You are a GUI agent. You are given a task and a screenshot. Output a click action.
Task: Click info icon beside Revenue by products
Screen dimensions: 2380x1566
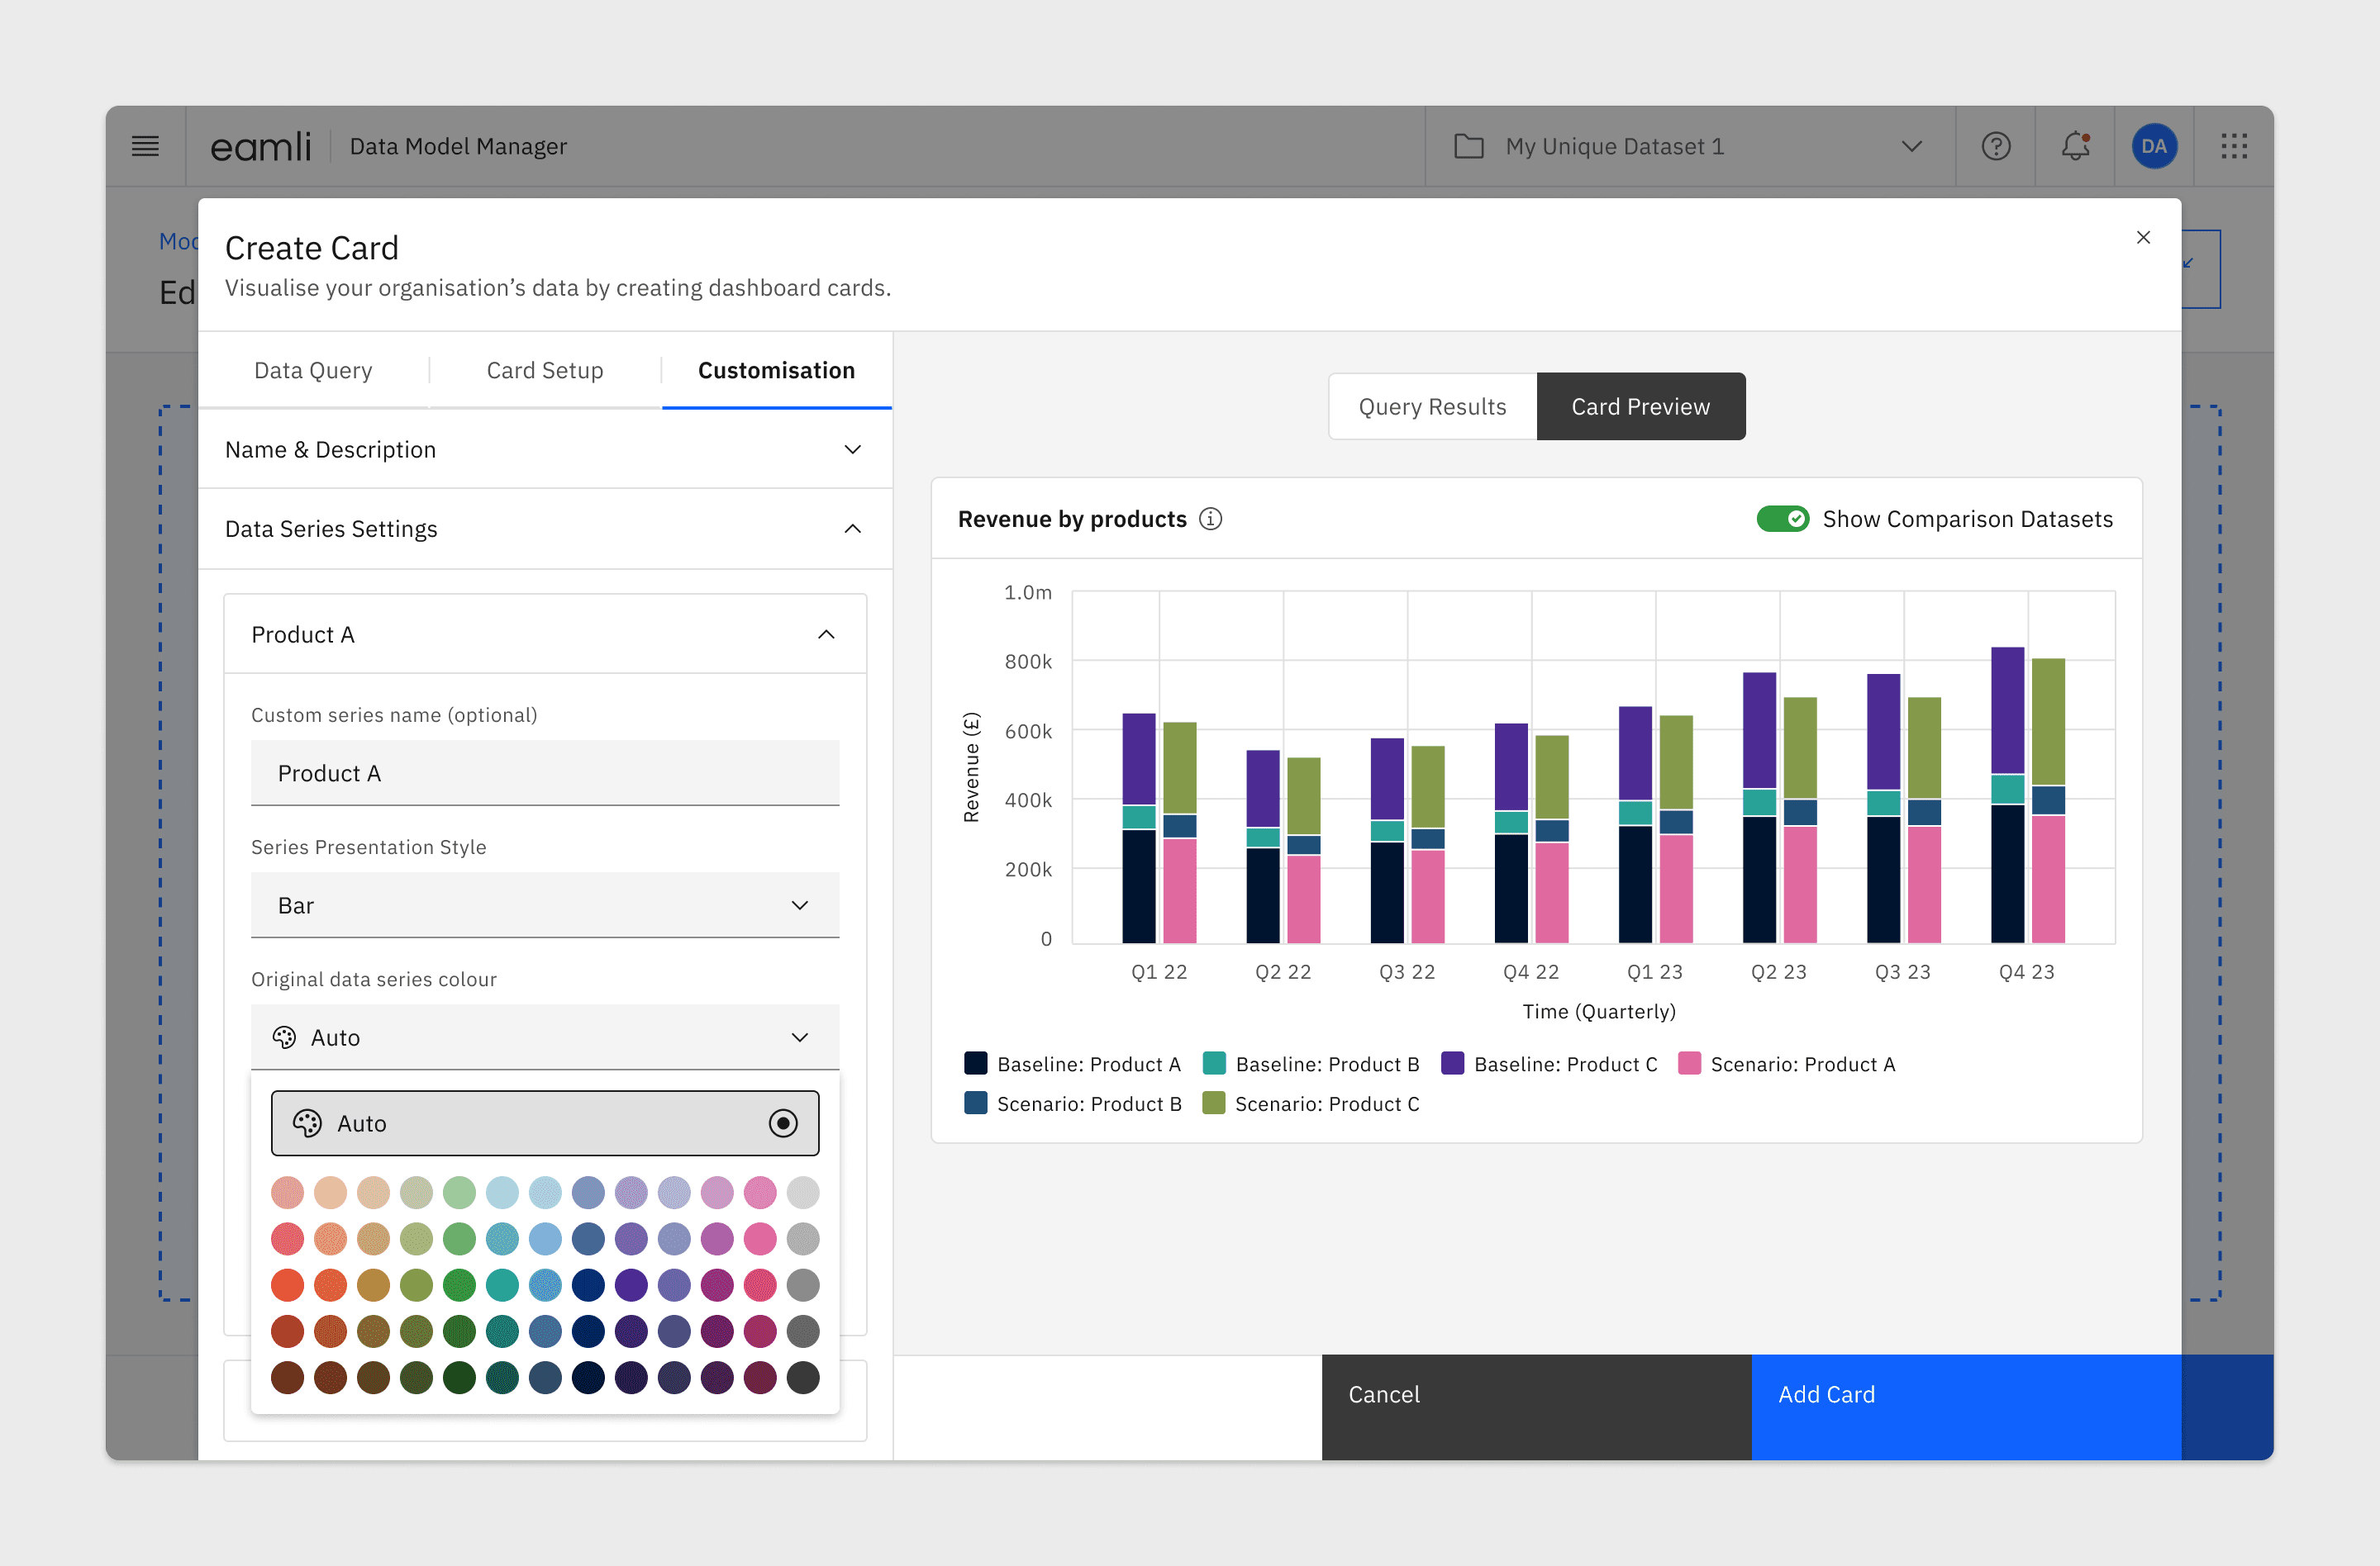[1210, 519]
